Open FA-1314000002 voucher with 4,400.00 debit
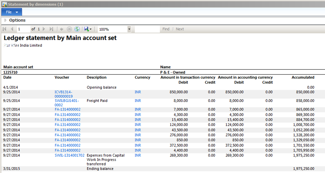Screen dimensions: 325x173 [68, 150]
